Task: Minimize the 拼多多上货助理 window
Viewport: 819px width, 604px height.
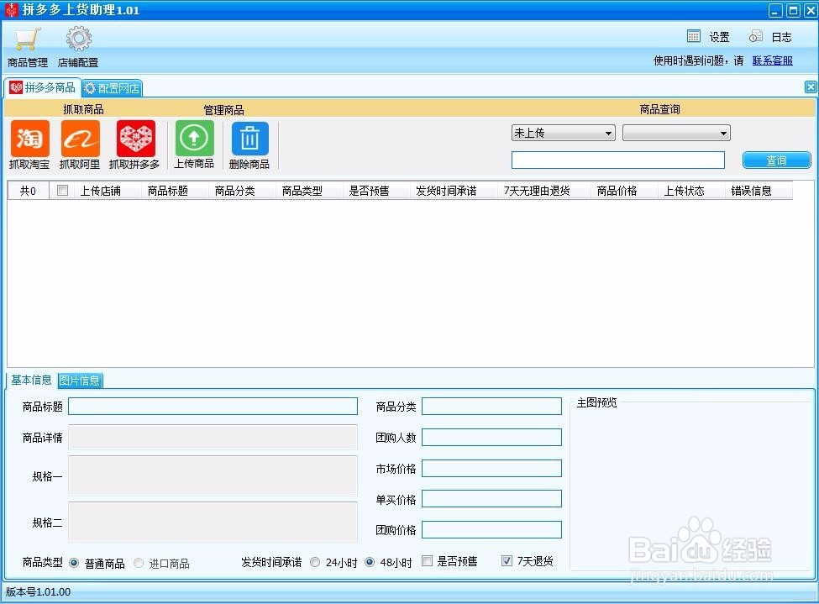Action: coord(775,10)
